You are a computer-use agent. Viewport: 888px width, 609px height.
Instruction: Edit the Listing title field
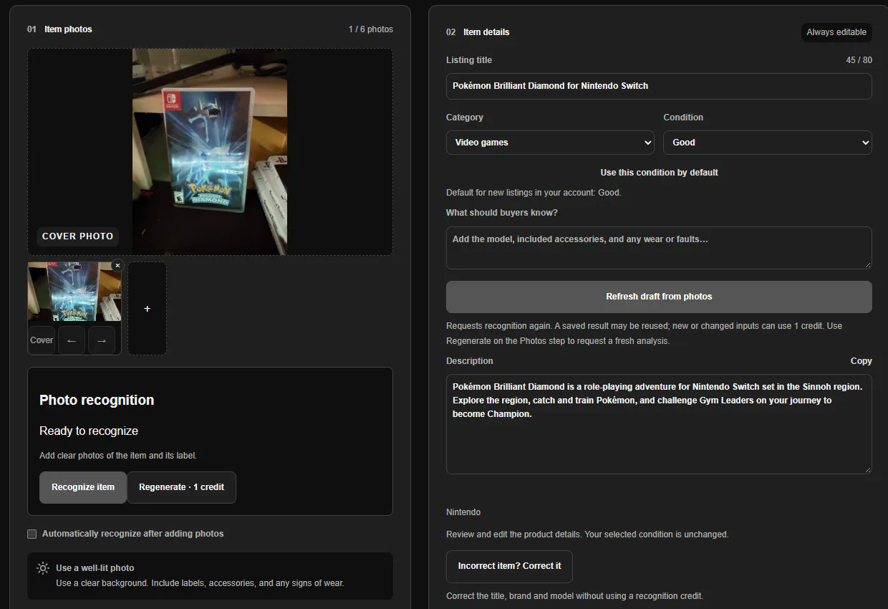[x=659, y=86]
